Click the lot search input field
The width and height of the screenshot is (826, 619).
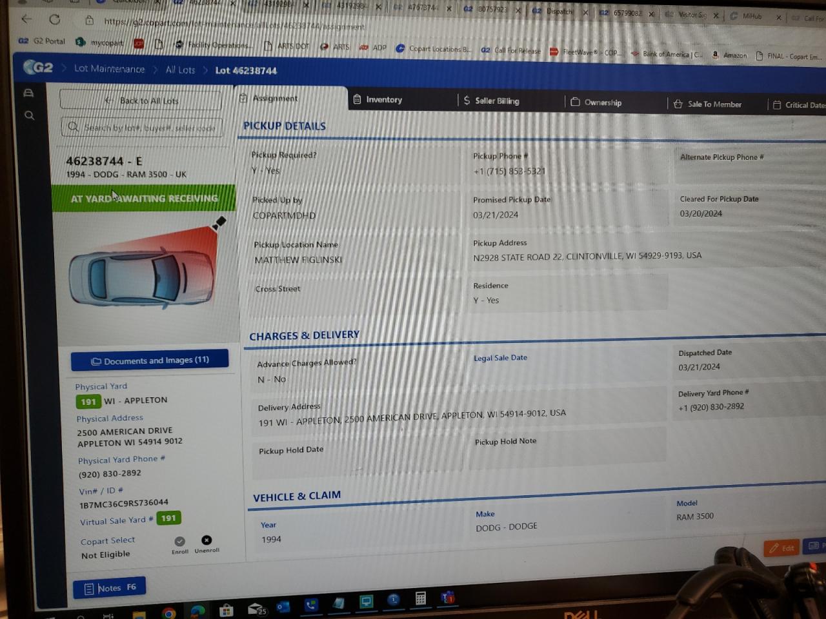pyautogui.click(x=142, y=128)
